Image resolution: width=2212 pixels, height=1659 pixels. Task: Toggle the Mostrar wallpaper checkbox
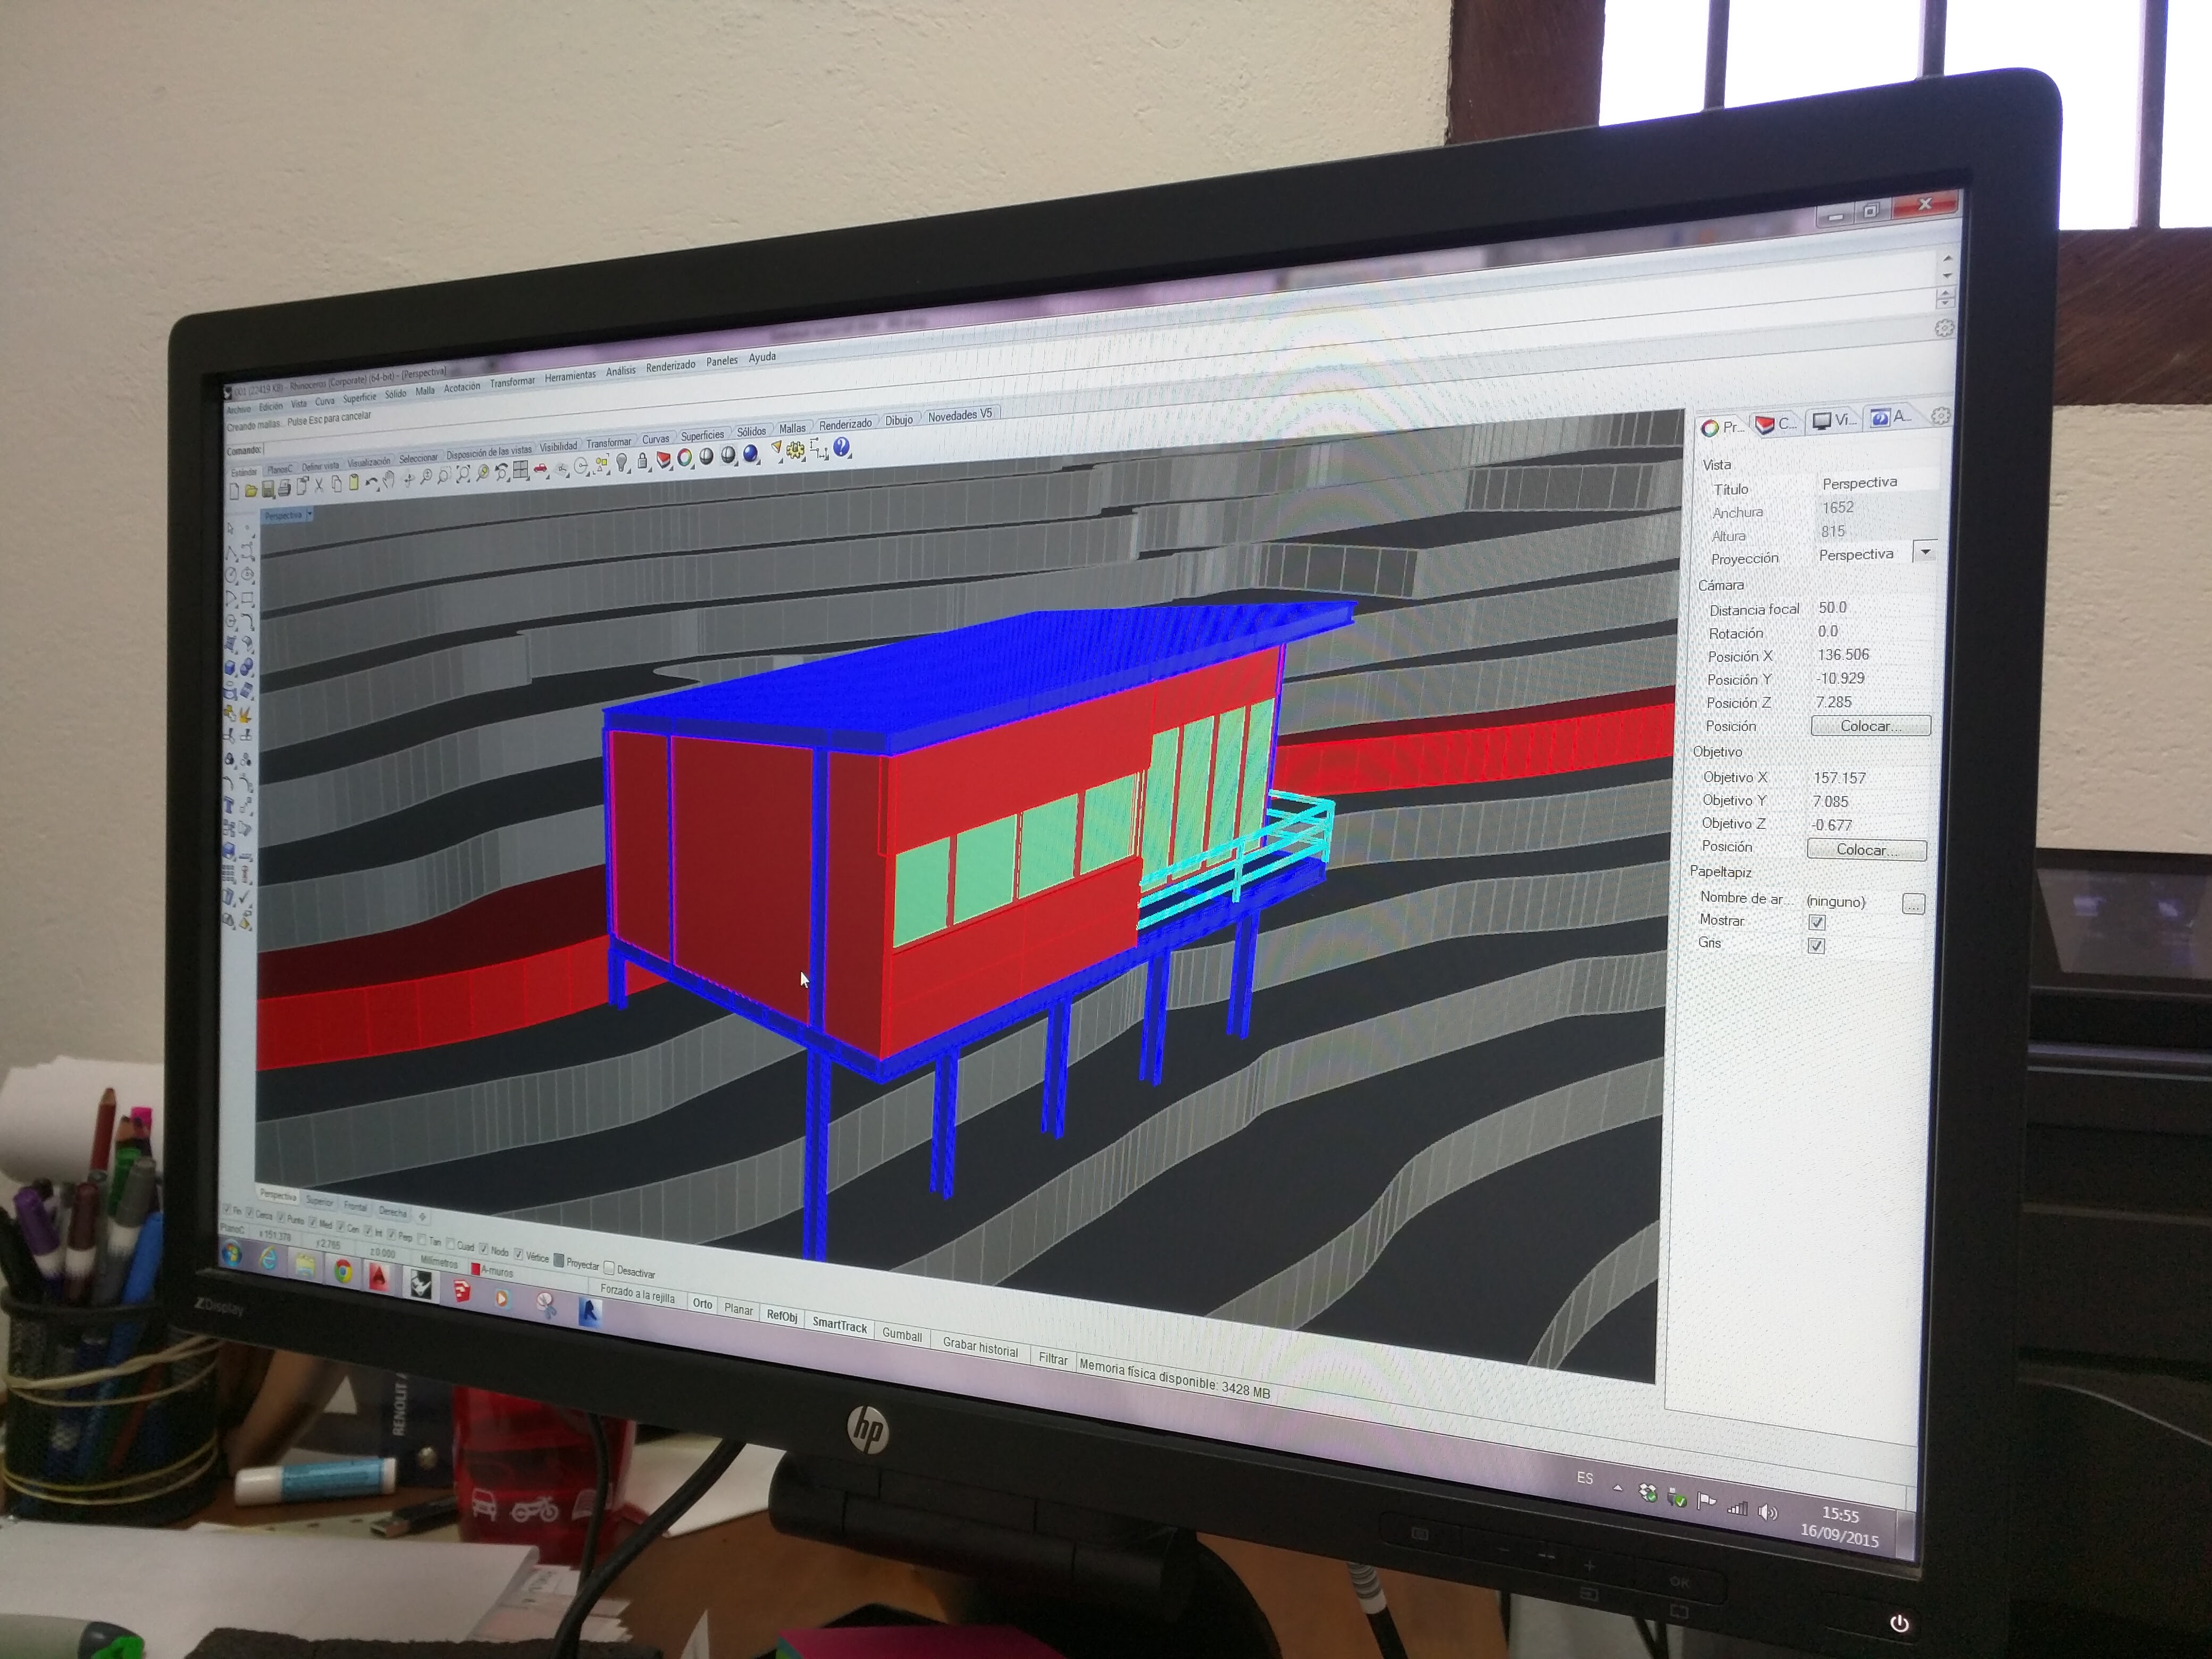(1817, 923)
